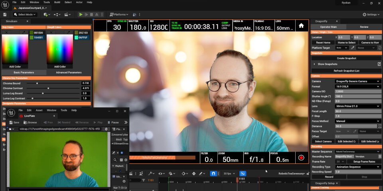This screenshot has height=191, width=383.
Task: Click the Setup Frame Rates button
Action: coord(364,162)
